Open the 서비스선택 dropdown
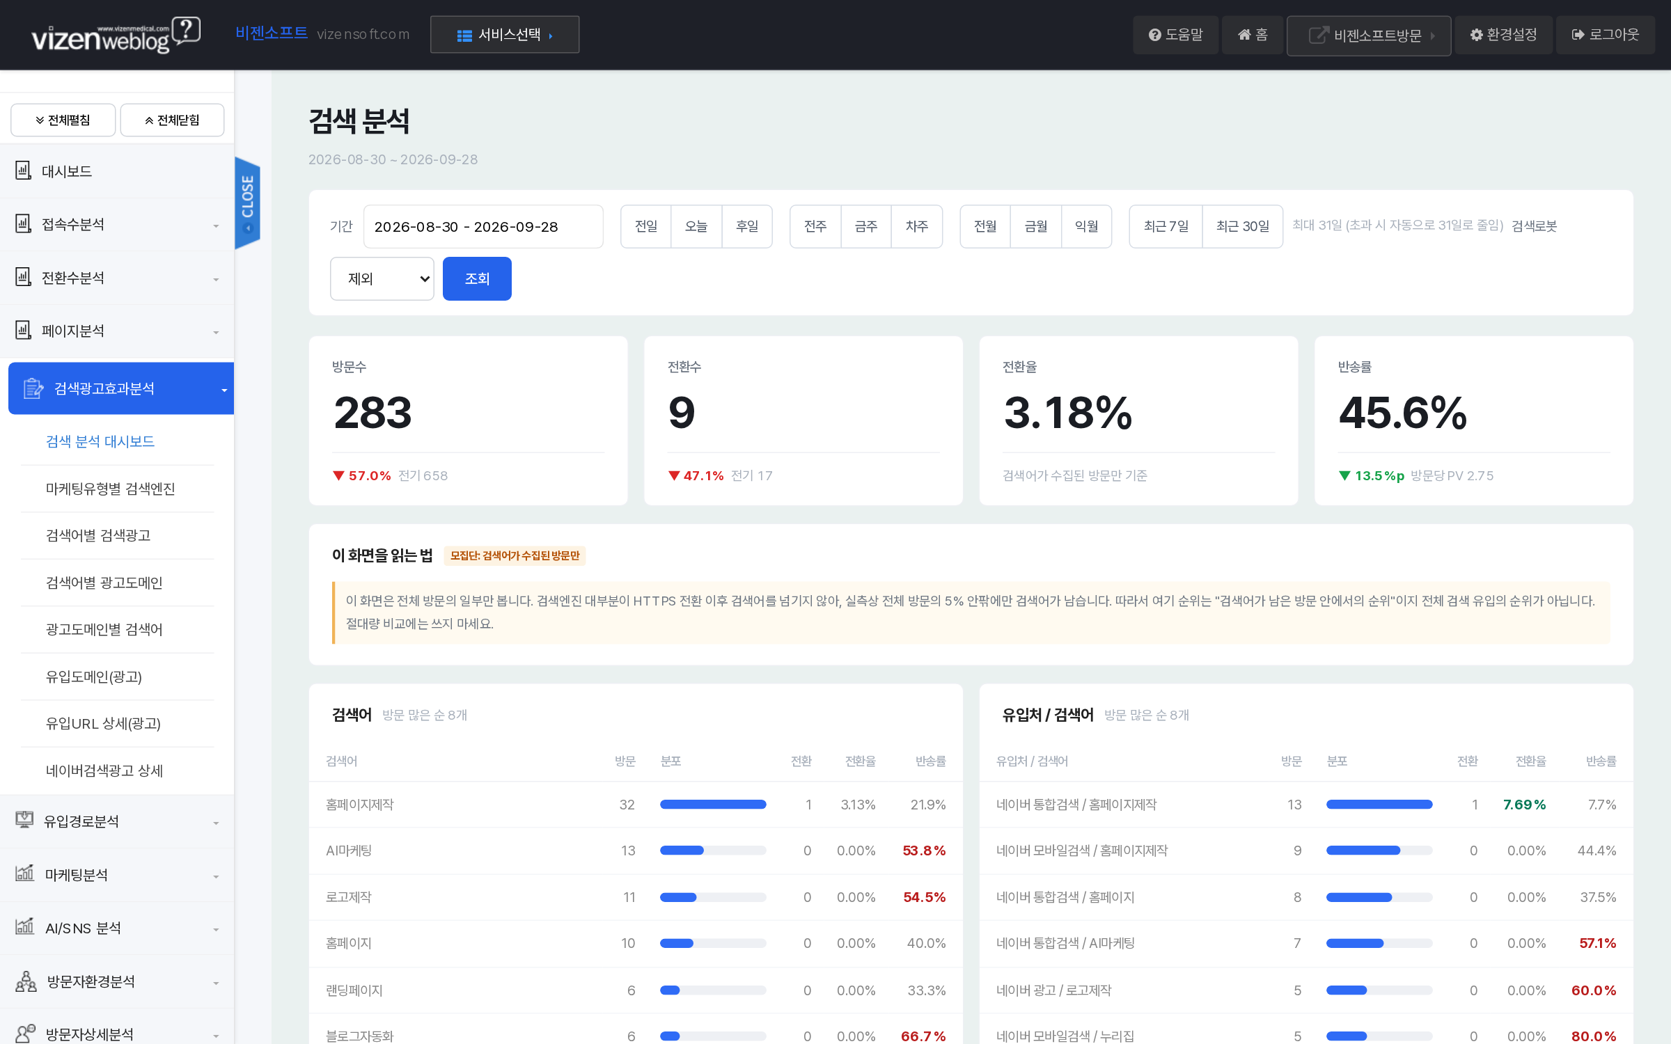The height and width of the screenshot is (1044, 1671). click(x=505, y=35)
